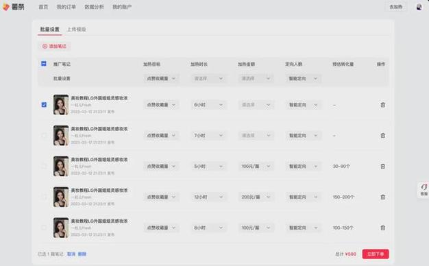
Task: Click the 定向人群 column header
Action: coord(293,64)
